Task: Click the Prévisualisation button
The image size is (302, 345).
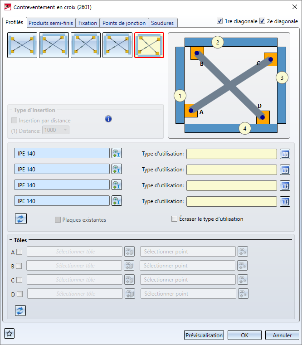Action: pos(204,335)
